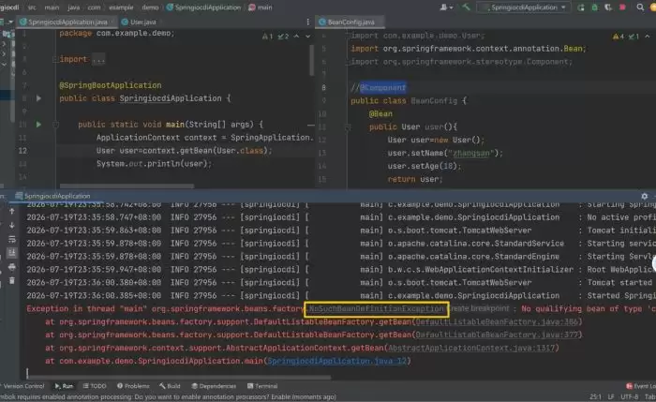656x402 pixels.
Task: Click the demo breadcrumb in the navigation bar
Action: tap(150, 7)
